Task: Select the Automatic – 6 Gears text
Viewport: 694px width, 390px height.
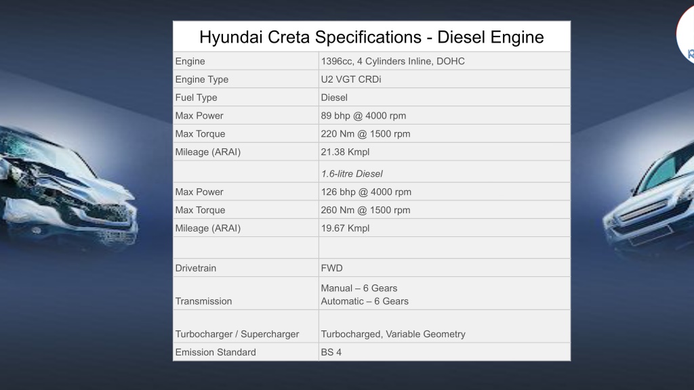Action: (x=365, y=301)
